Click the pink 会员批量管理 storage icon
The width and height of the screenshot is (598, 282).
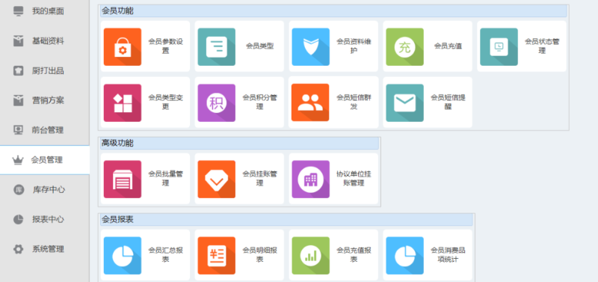(123, 179)
